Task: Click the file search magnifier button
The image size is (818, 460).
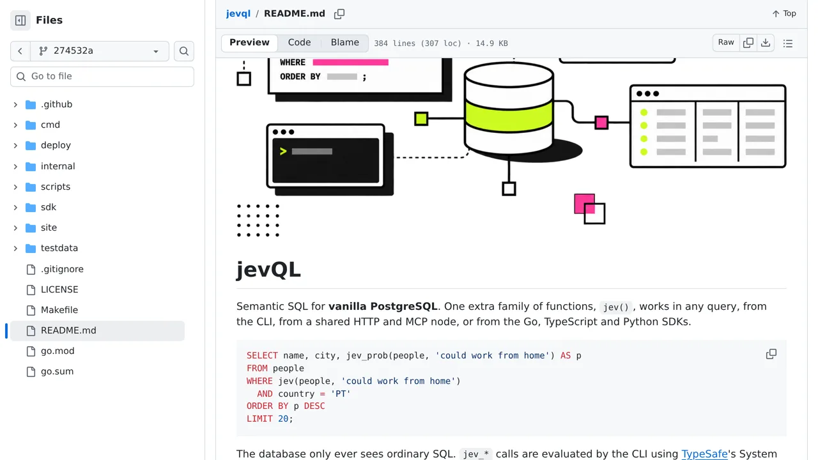Action: 184,51
